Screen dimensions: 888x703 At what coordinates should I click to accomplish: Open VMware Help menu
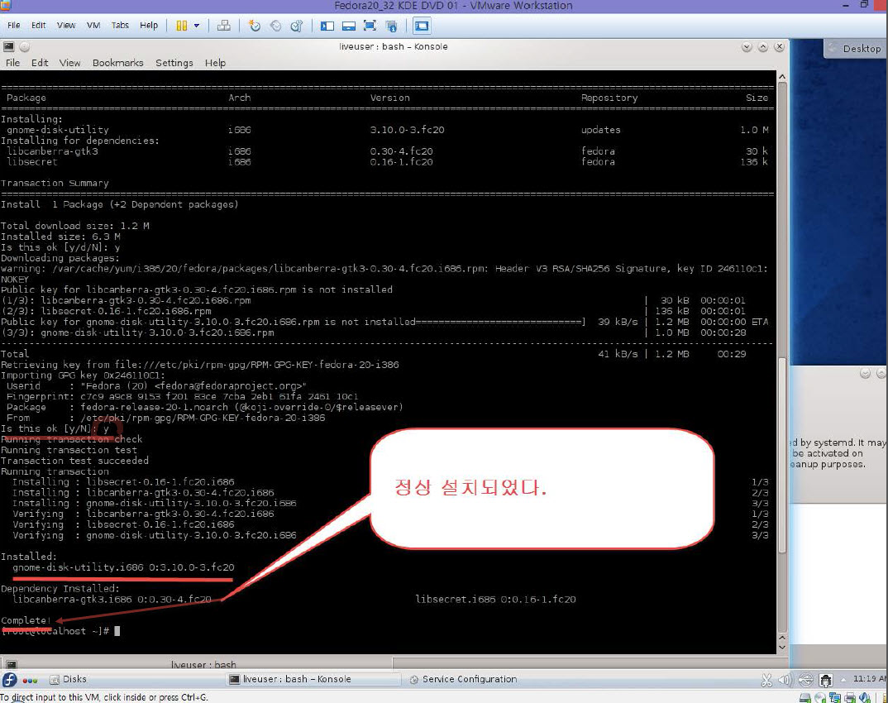pos(149,26)
